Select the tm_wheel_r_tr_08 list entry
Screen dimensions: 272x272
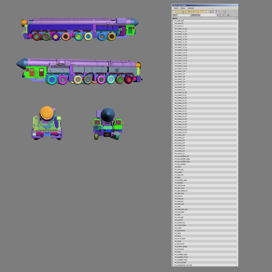tap(205, 29)
